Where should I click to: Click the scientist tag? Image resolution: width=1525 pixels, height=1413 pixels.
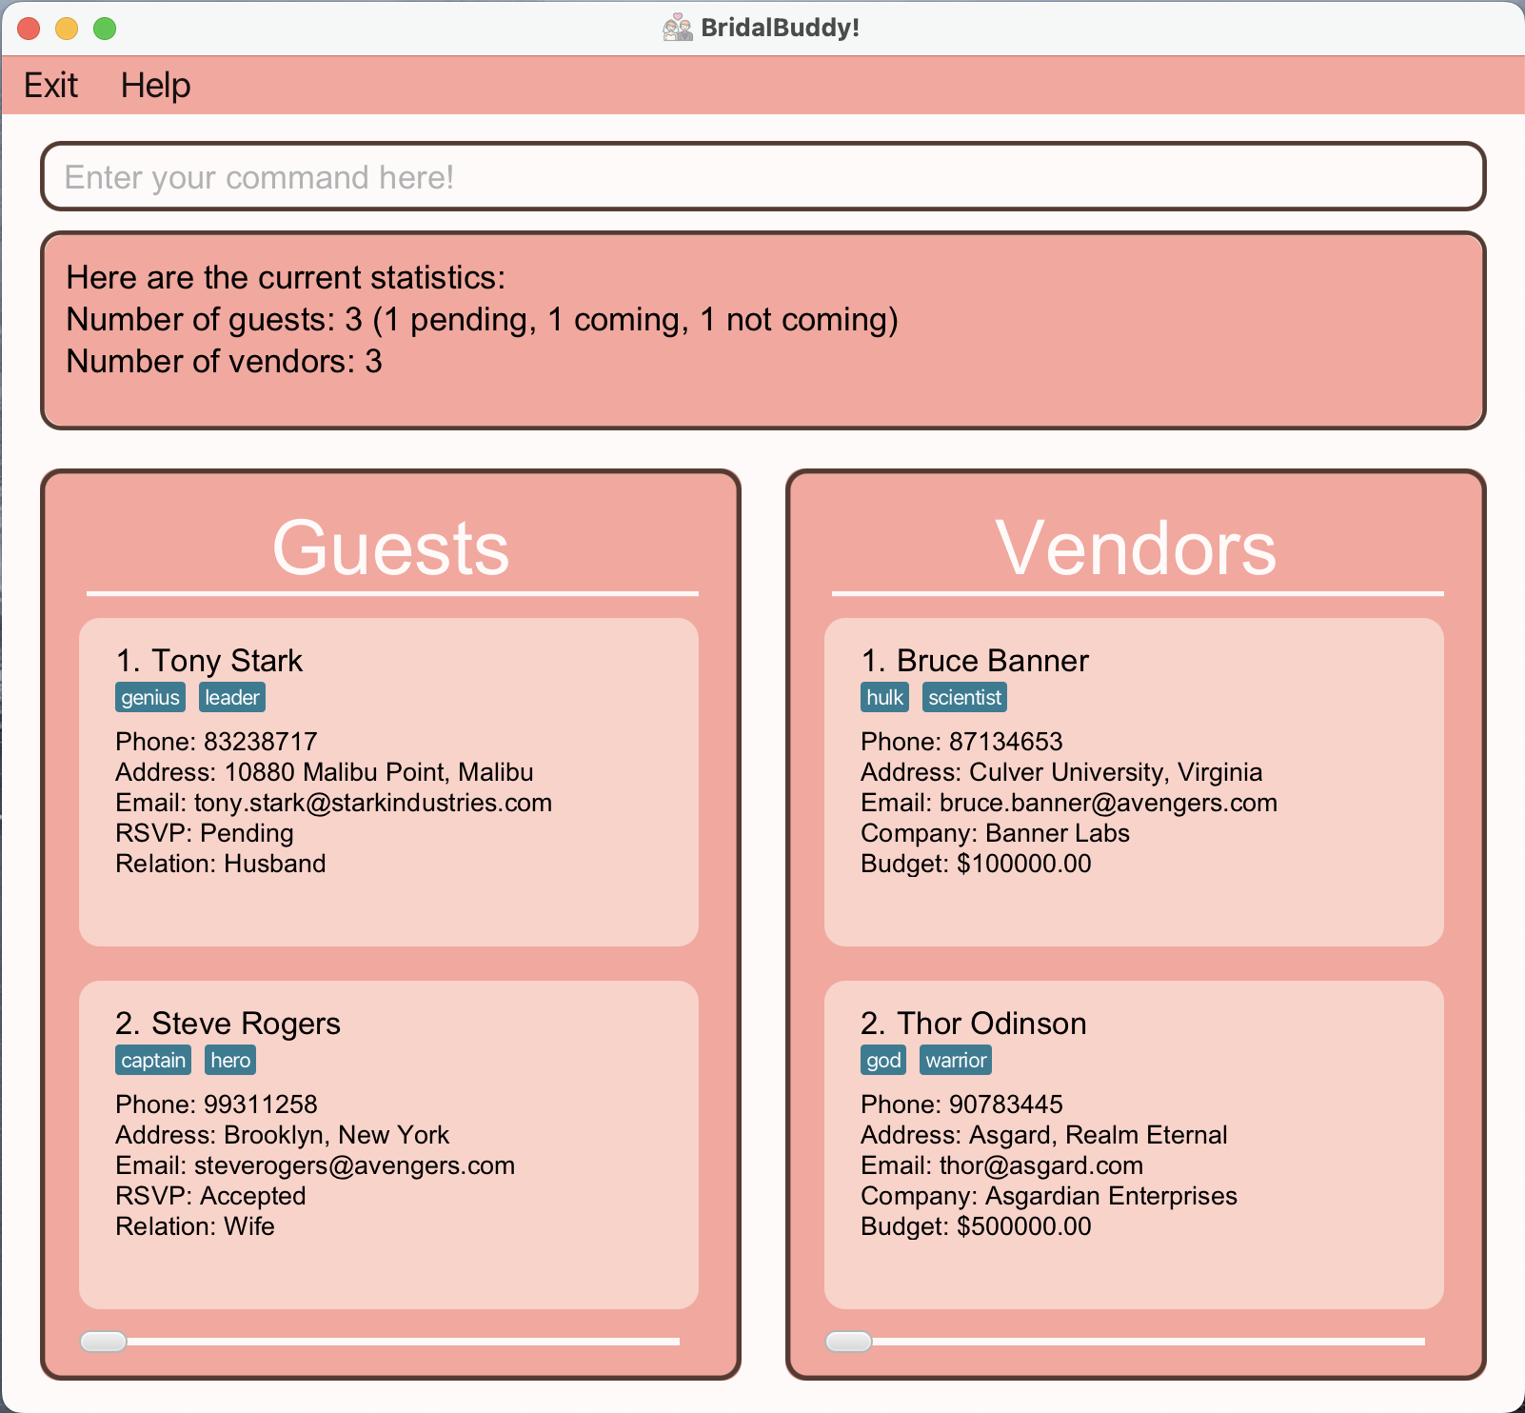click(964, 698)
